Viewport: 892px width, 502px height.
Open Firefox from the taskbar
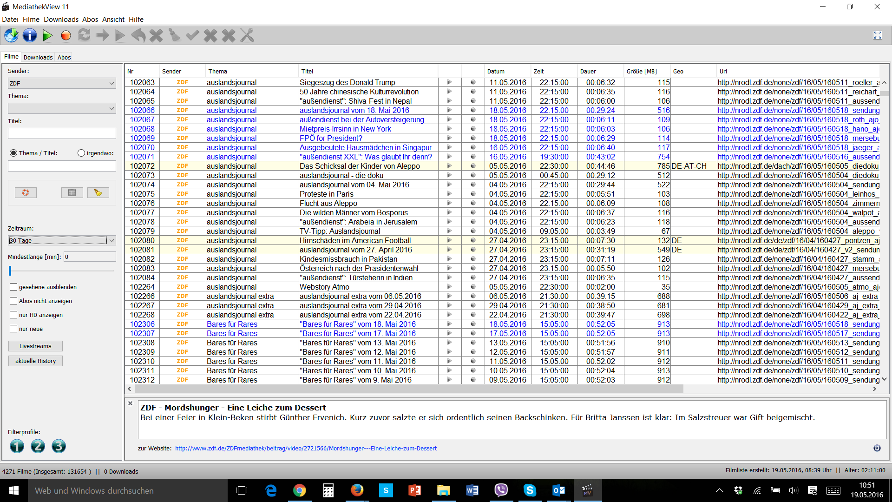357,490
